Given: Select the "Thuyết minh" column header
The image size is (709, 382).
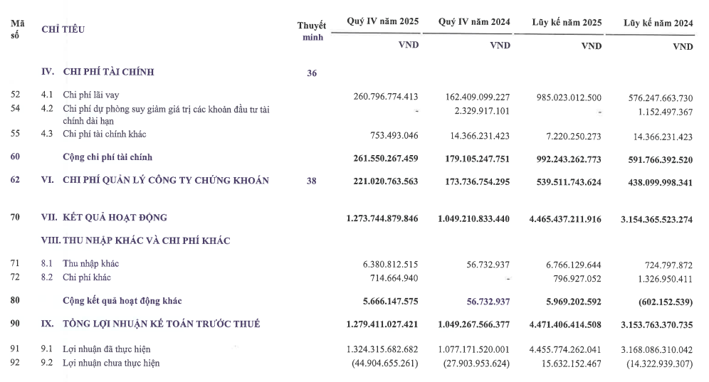Looking at the screenshot, I should tap(311, 31).
